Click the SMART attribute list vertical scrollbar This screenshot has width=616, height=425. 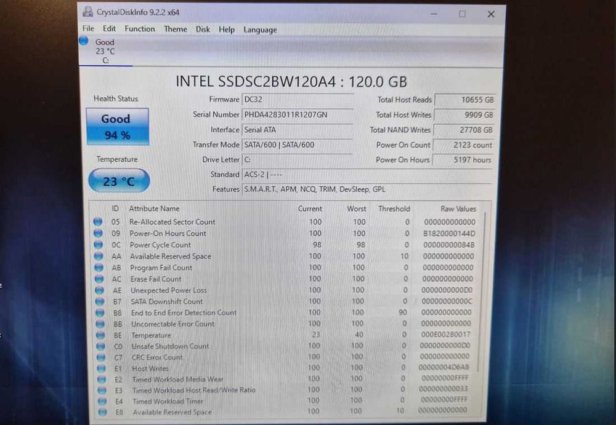[483, 292]
